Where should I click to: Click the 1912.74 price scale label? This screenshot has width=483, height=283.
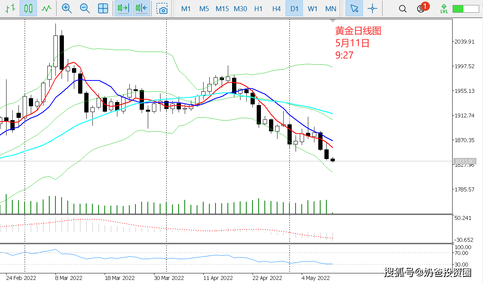point(465,116)
